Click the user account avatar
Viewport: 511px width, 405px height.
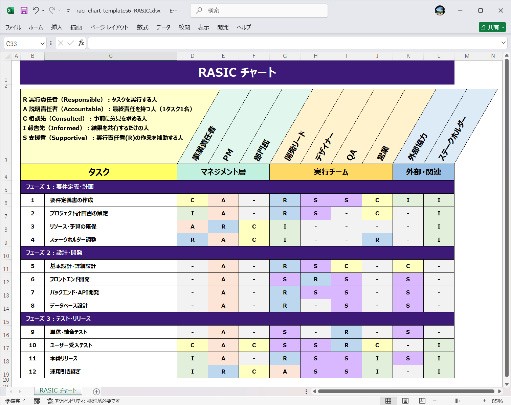click(440, 10)
